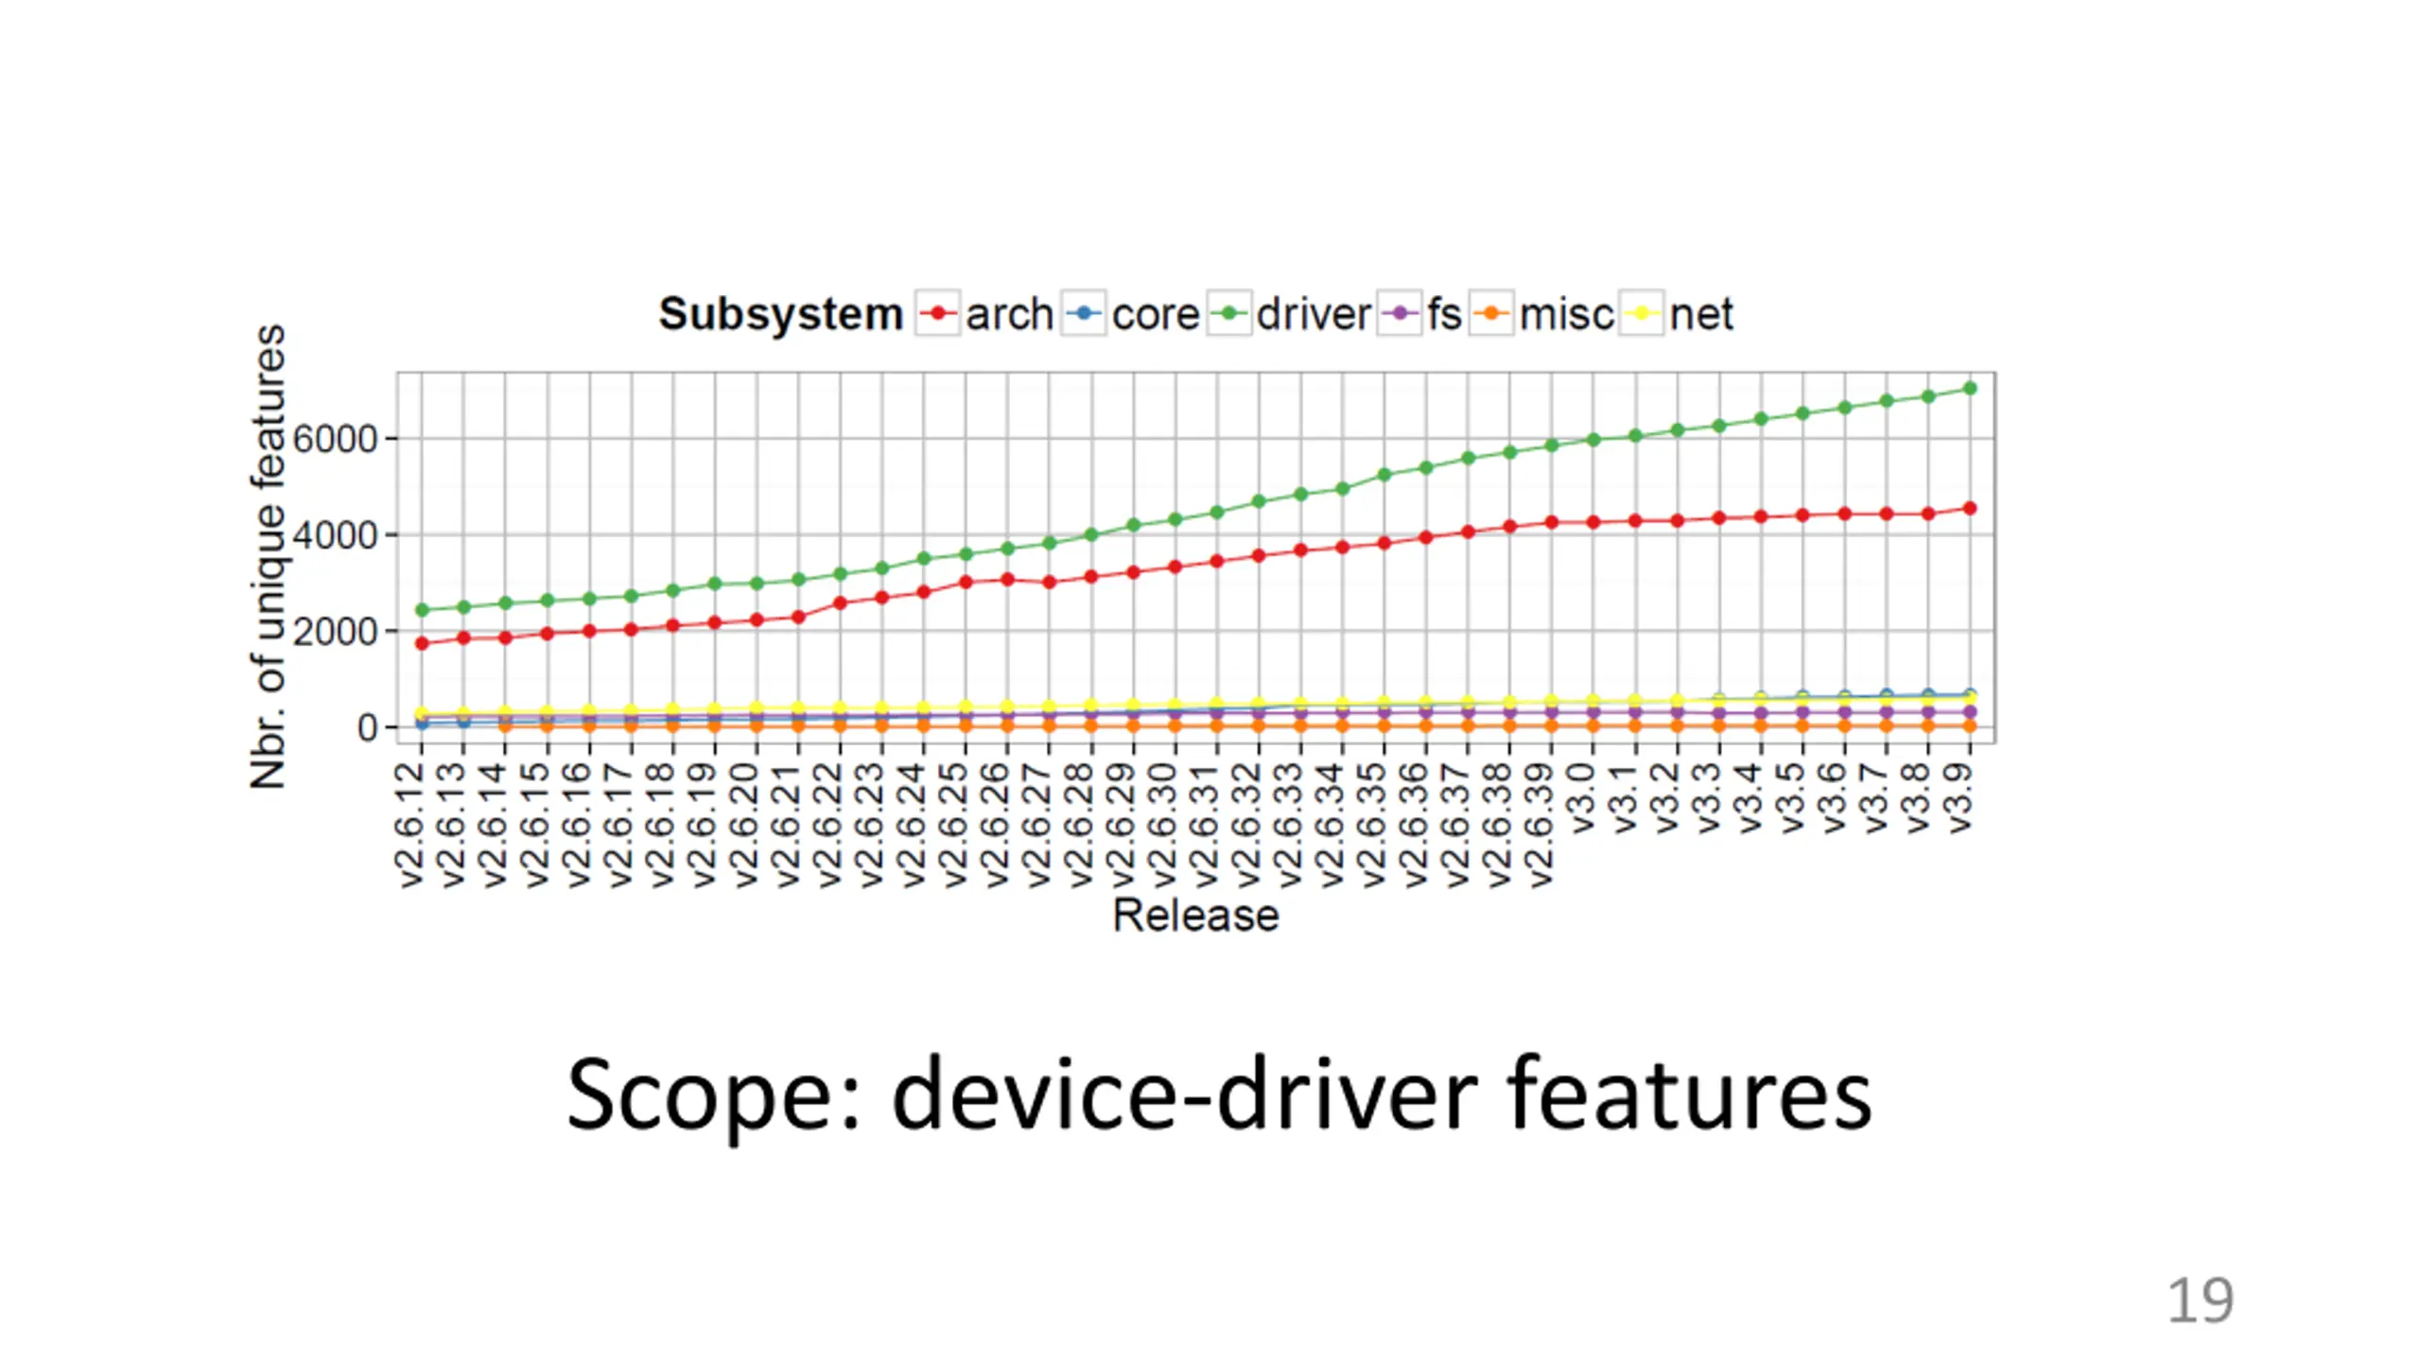Select the 'misc' legend label
The height and width of the screenshot is (1362, 2421).
click(x=1566, y=314)
